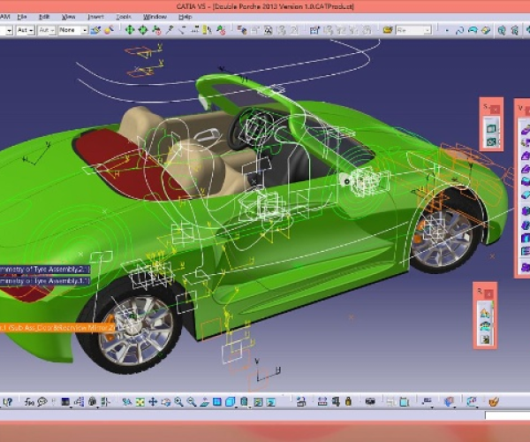
Task: Click the Zoom Out magnifier icon
Action: coord(192,402)
